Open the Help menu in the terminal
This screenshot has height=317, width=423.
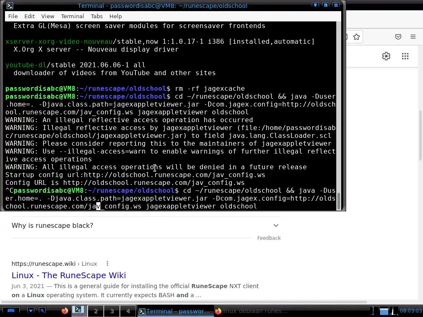pyautogui.click(x=116, y=16)
